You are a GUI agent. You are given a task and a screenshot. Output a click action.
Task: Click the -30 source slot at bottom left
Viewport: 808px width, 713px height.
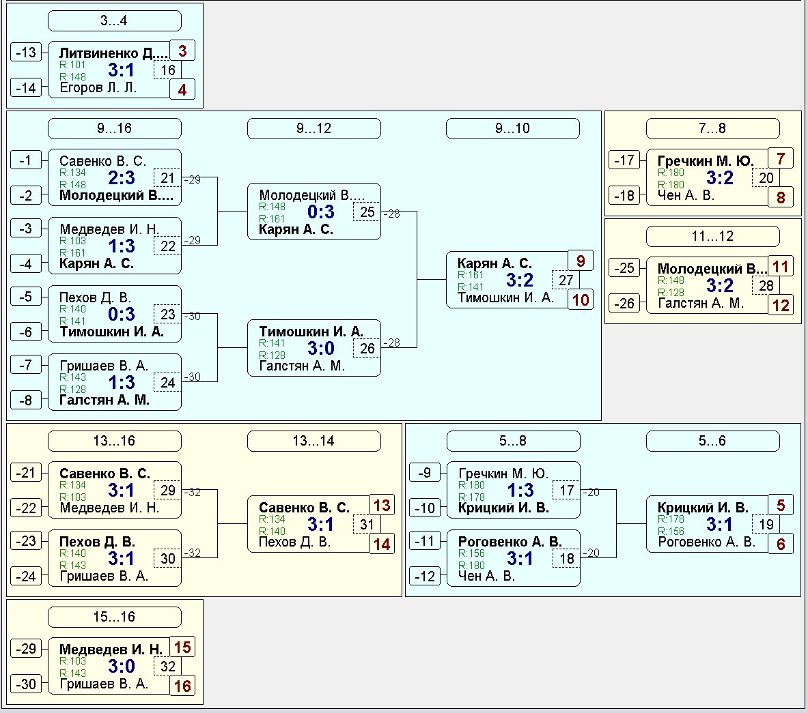point(26,684)
